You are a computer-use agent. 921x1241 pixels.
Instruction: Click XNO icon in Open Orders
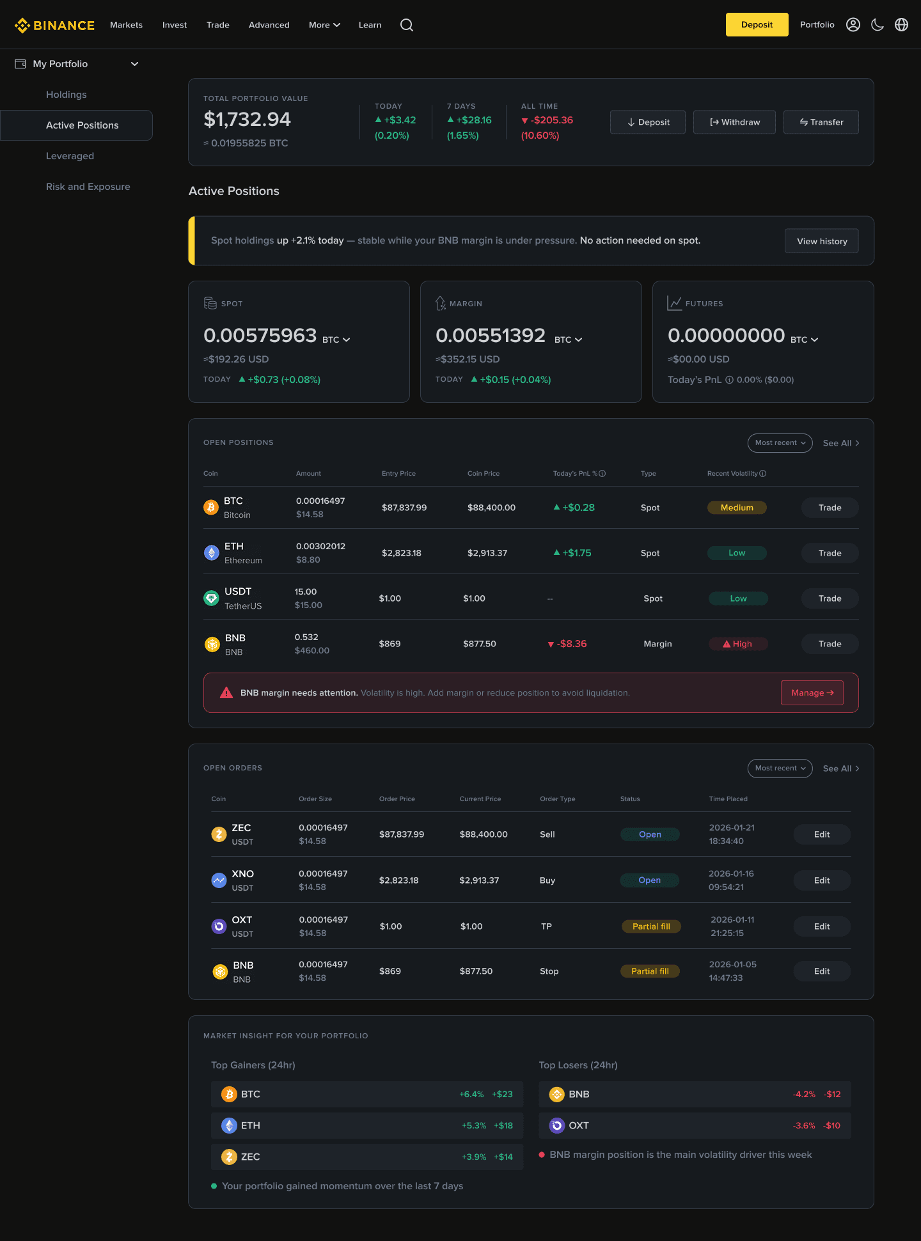click(x=219, y=880)
